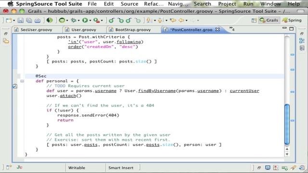The image size is (308, 173).
Task: Click the Print icon in the toolbar
Action: point(38,20)
